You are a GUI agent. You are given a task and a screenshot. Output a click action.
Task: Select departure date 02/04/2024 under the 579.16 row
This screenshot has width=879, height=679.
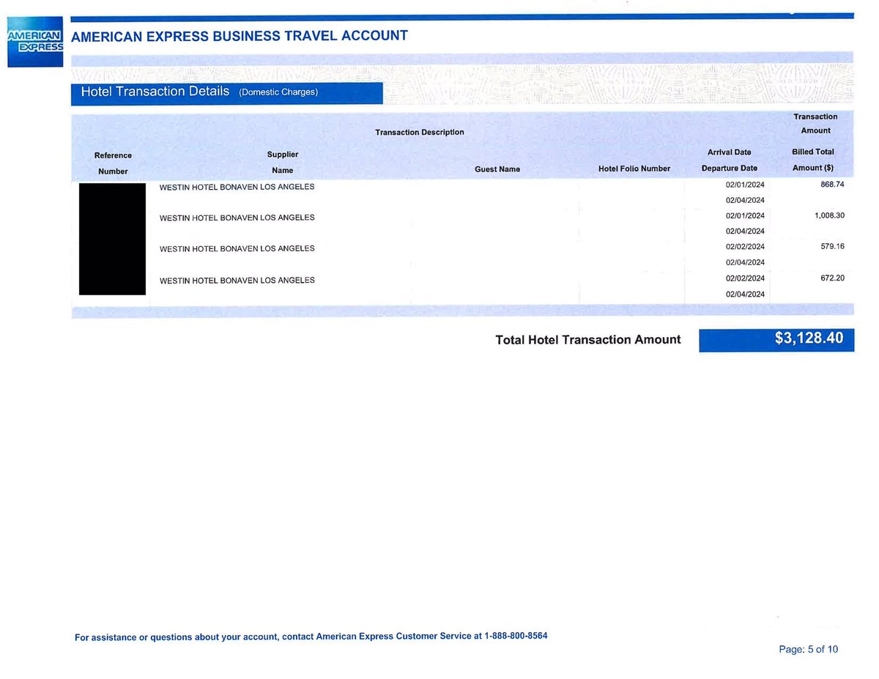[x=745, y=262]
